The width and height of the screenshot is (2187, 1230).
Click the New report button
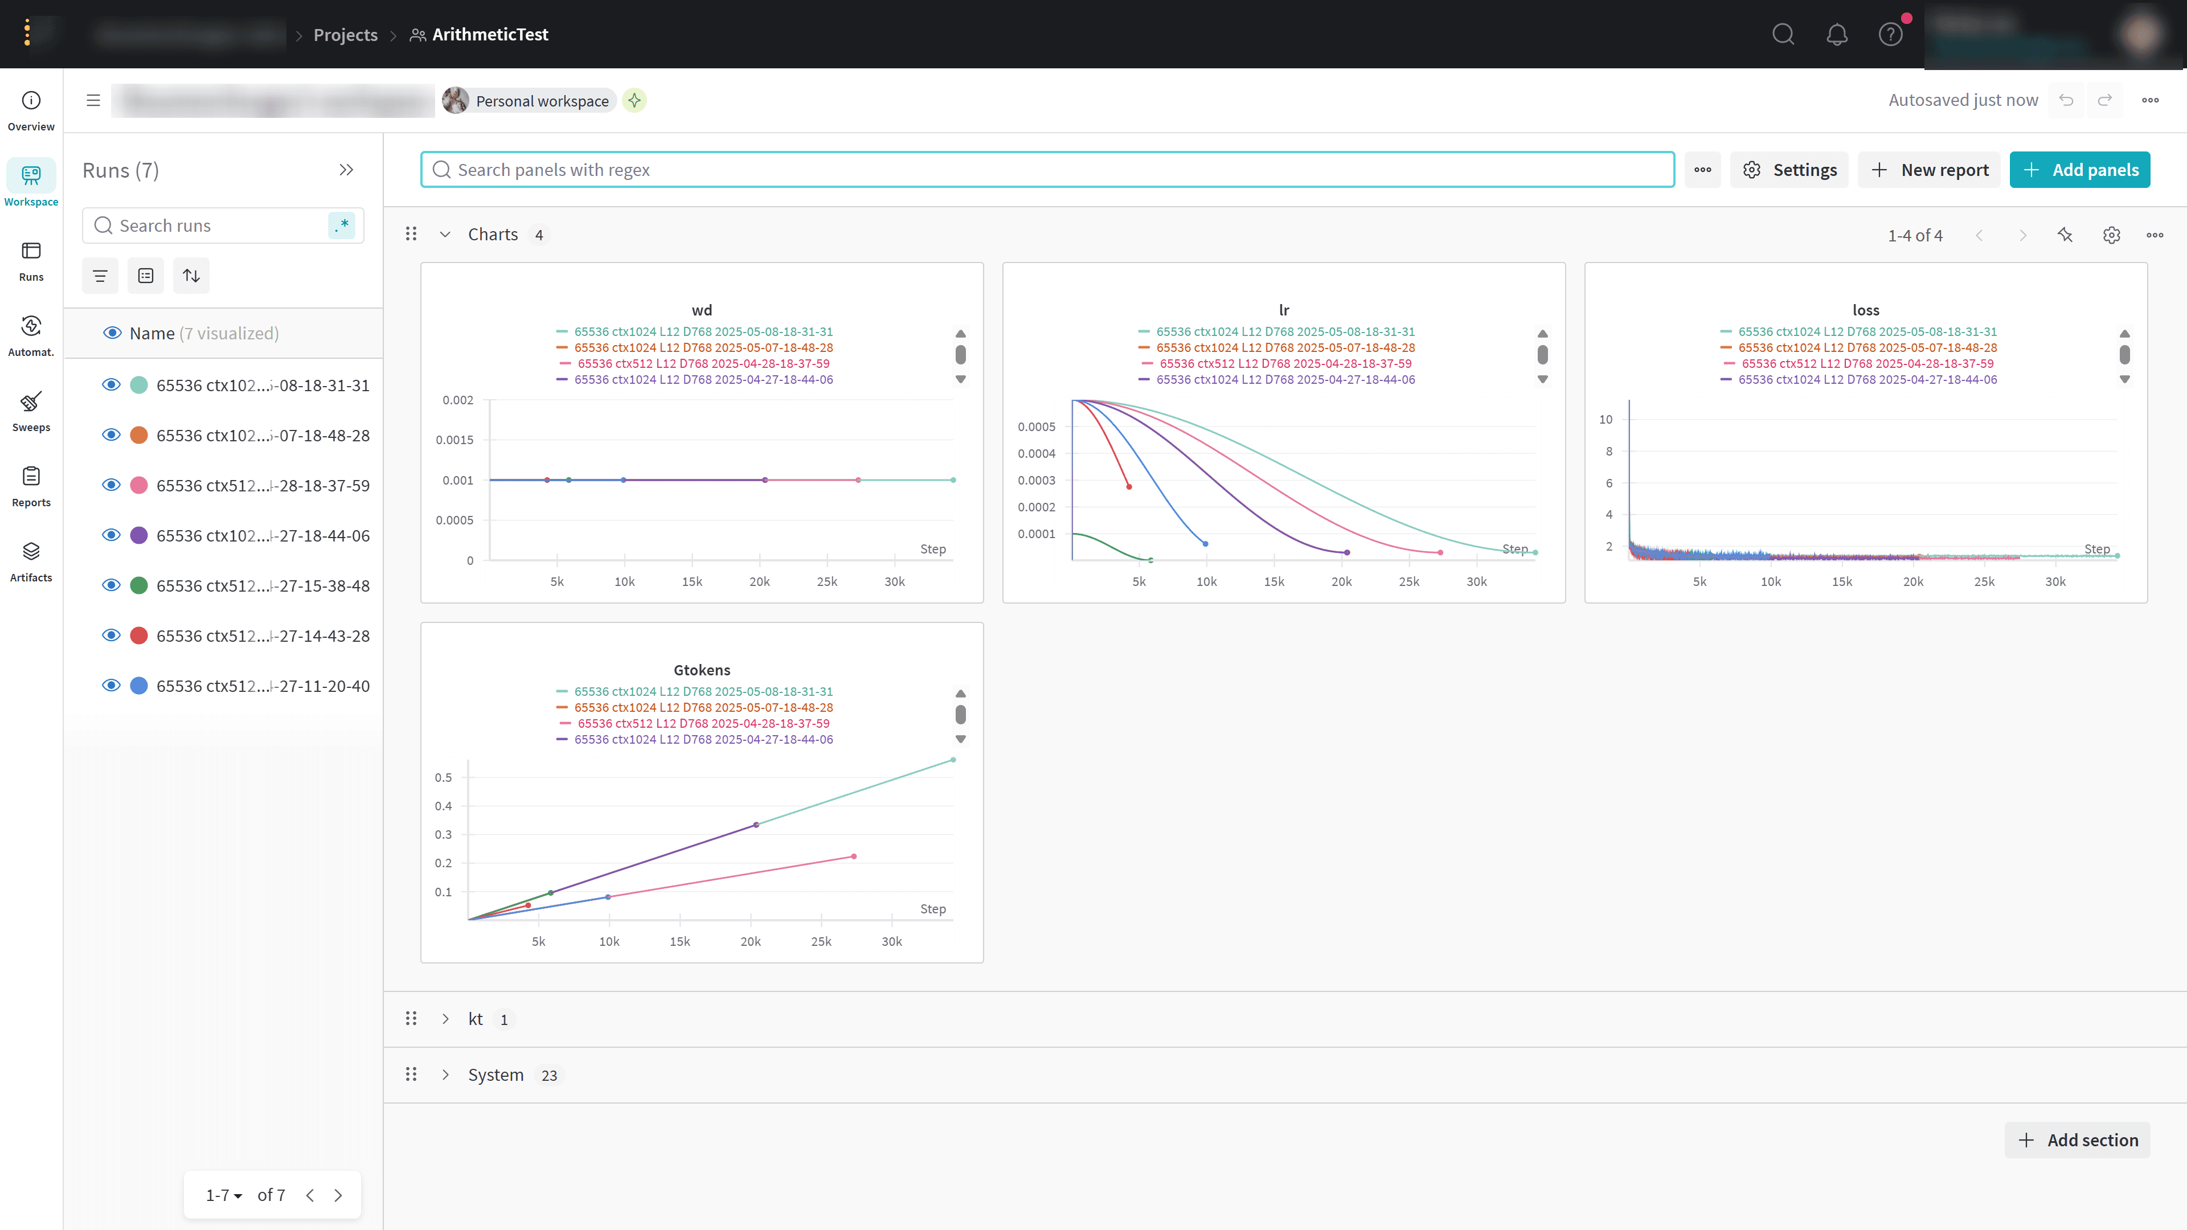[1929, 170]
